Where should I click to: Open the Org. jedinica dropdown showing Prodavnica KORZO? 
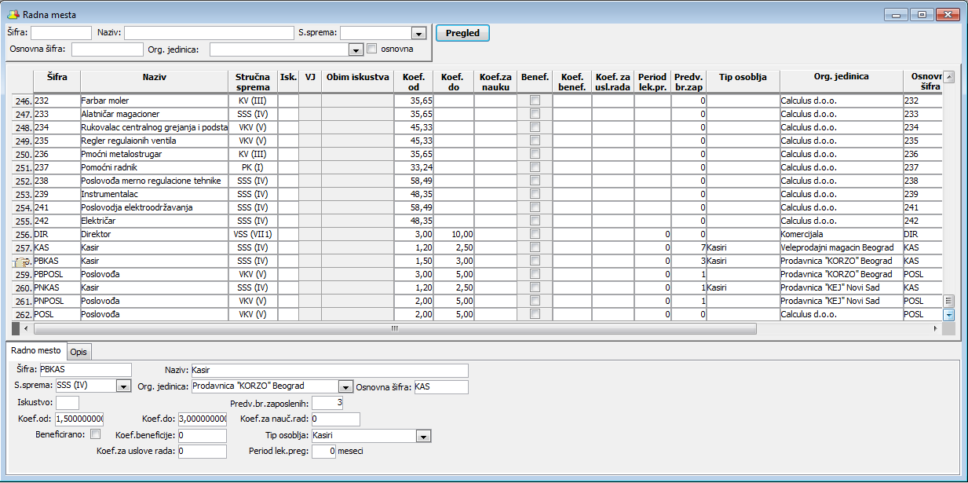[x=345, y=386]
